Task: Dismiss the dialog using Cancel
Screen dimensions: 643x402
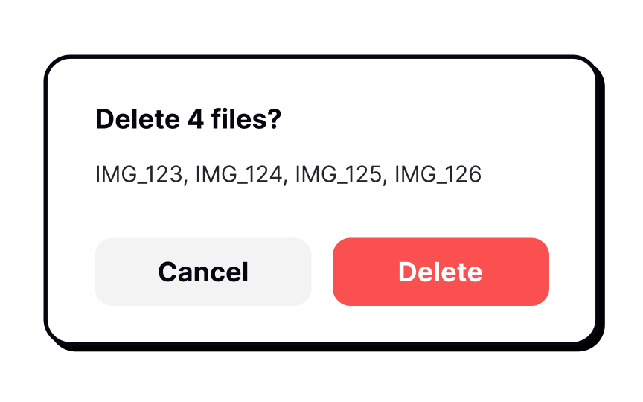Action: pyautogui.click(x=203, y=272)
